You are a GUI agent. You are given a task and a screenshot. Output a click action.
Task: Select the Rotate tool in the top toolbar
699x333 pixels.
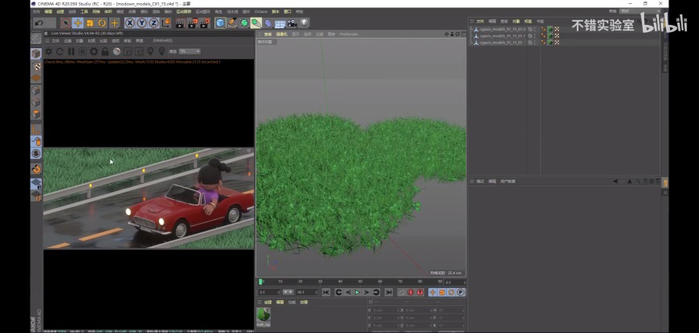pos(102,22)
